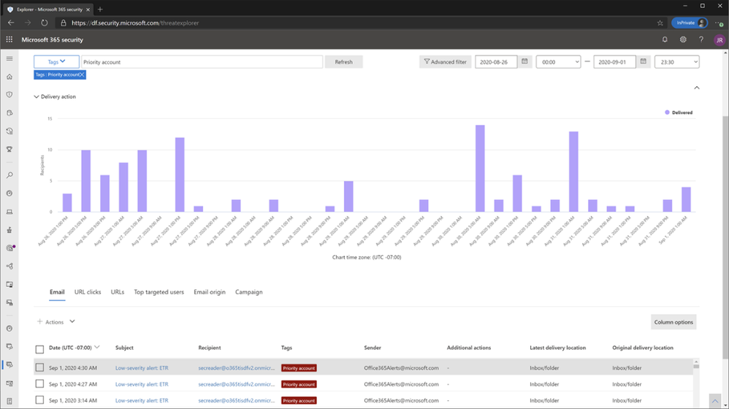The image size is (729, 409).
Task: Sort by the Subject column header
Action: (x=124, y=348)
